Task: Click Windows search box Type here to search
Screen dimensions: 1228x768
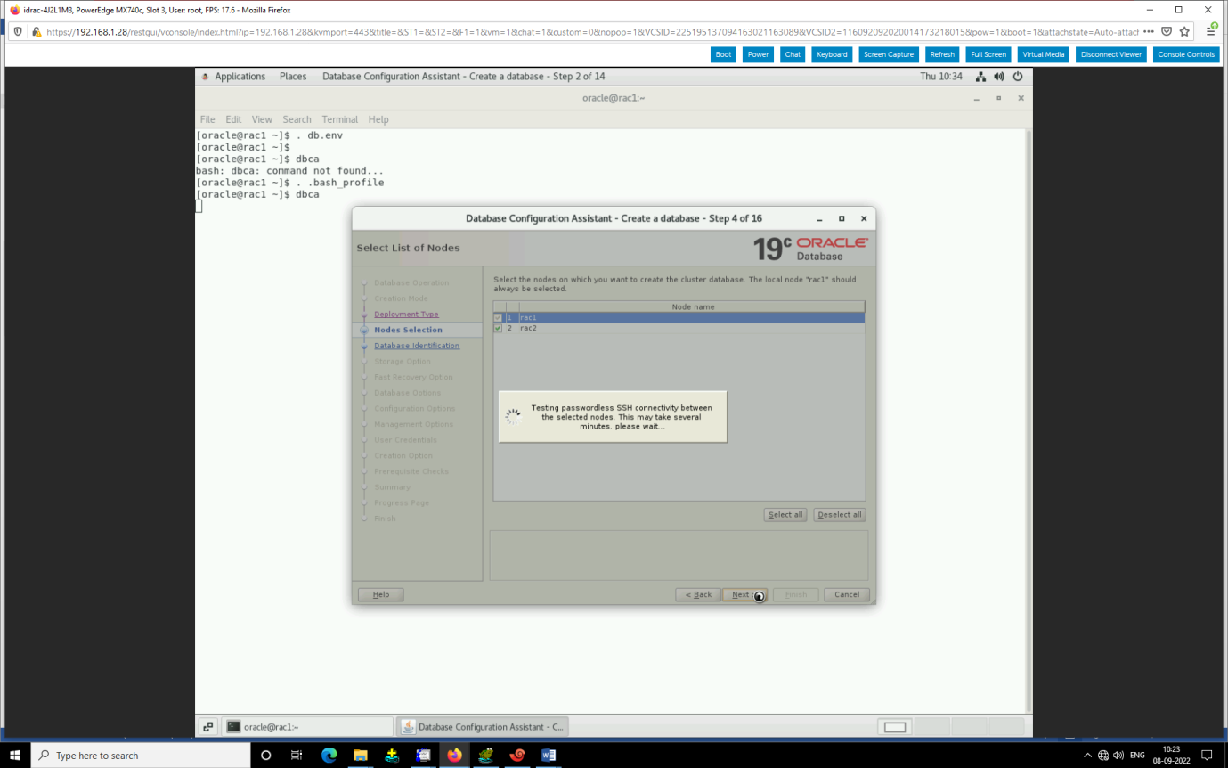Action: pyautogui.click(x=141, y=756)
